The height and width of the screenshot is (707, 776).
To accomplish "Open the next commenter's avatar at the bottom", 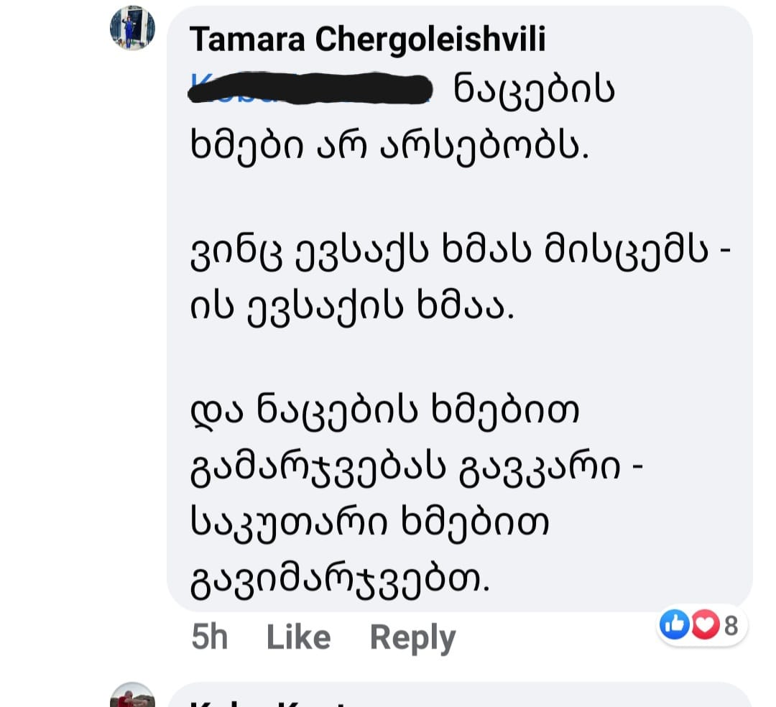I will [132, 697].
